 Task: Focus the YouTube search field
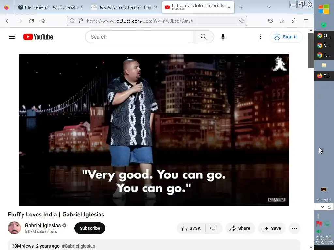tap(140, 37)
